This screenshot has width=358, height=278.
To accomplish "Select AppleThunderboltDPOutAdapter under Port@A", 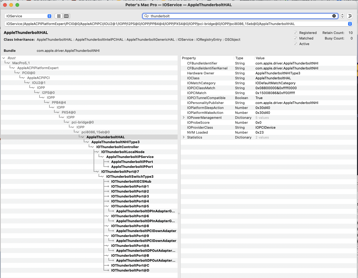I will (146, 251).
